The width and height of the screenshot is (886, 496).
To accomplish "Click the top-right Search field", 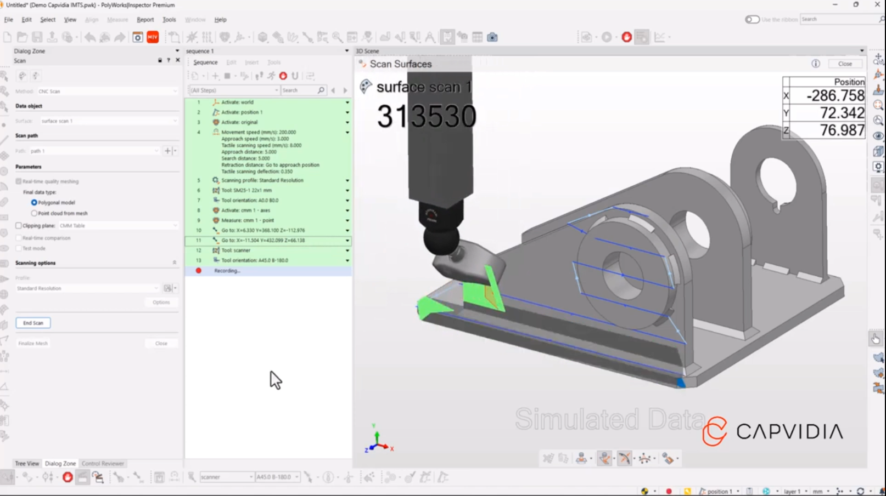I will (x=839, y=19).
